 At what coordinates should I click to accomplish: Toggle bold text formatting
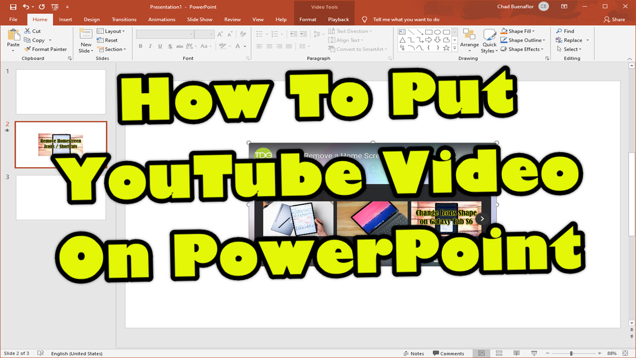141,46
